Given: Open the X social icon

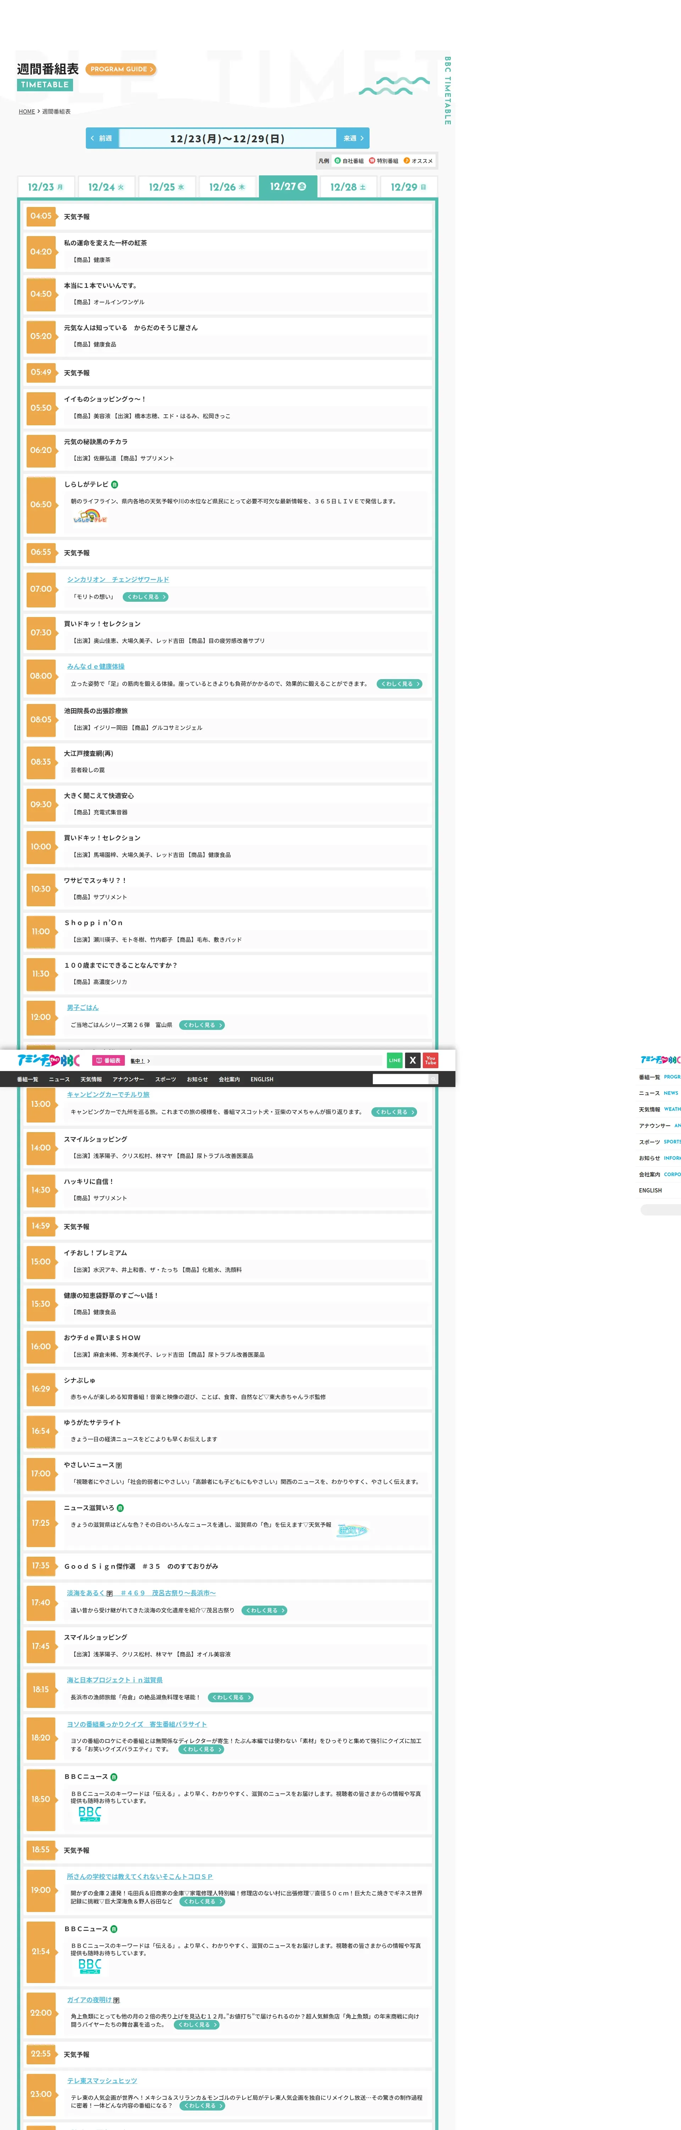Looking at the screenshot, I should pos(413,1060).
